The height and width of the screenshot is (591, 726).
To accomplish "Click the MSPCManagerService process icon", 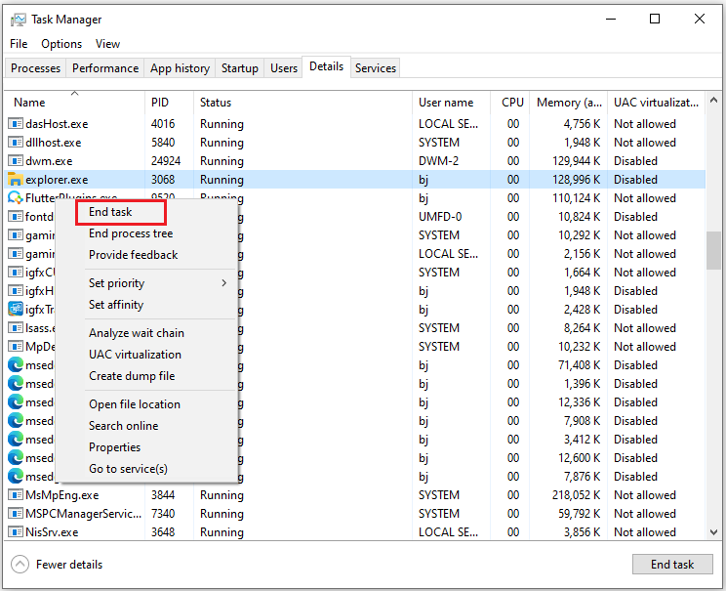I will pos(15,514).
